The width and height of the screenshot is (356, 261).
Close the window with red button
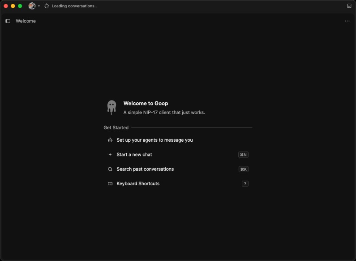pos(6,6)
